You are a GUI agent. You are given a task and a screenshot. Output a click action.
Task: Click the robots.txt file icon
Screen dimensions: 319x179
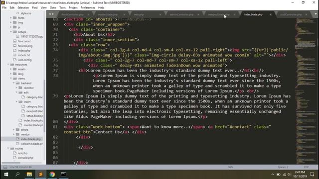coord(14,55)
